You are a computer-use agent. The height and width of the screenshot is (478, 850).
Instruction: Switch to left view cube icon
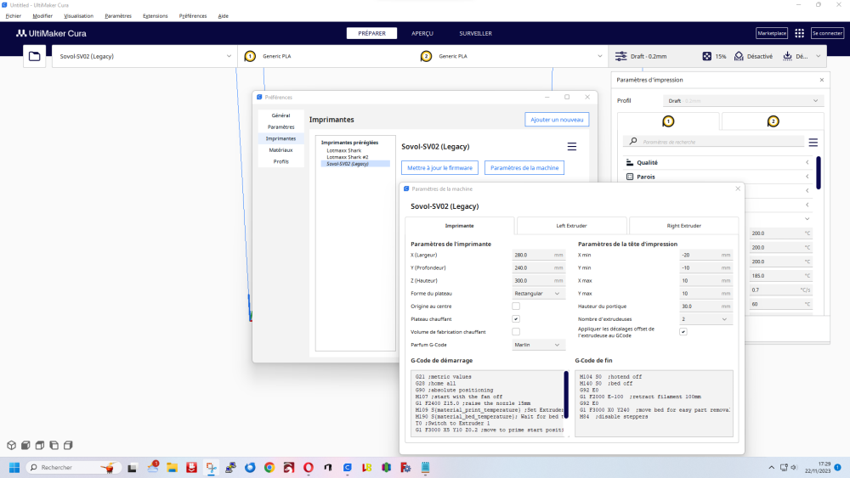coord(54,445)
